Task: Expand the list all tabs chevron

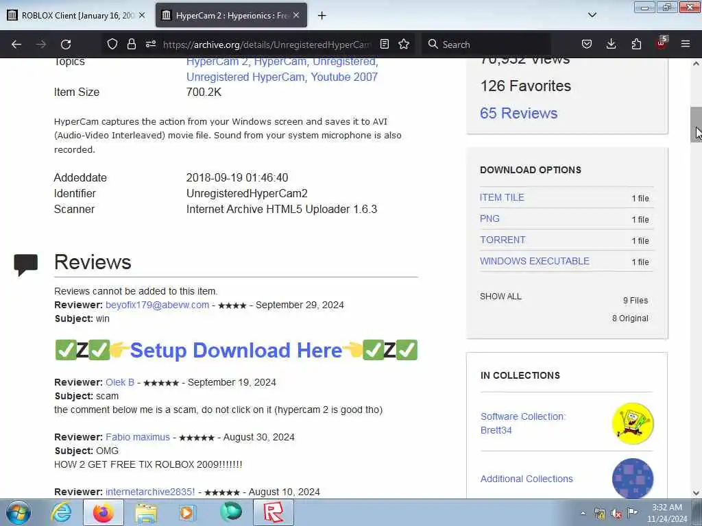Action: [x=592, y=15]
